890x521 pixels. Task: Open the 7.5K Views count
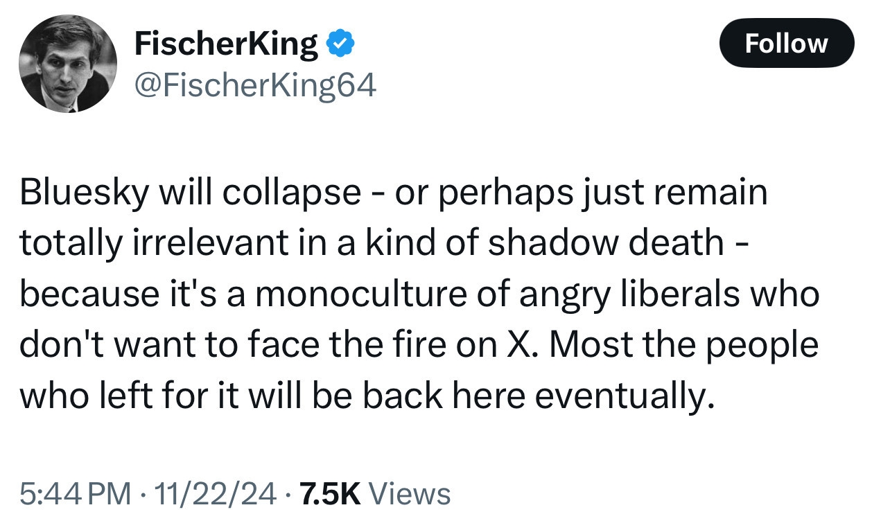point(329,494)
